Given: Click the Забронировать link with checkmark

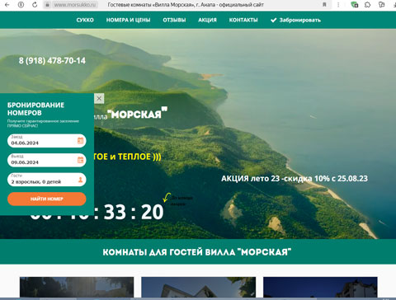Looking at the screenshot, I should tap(295, 20).
